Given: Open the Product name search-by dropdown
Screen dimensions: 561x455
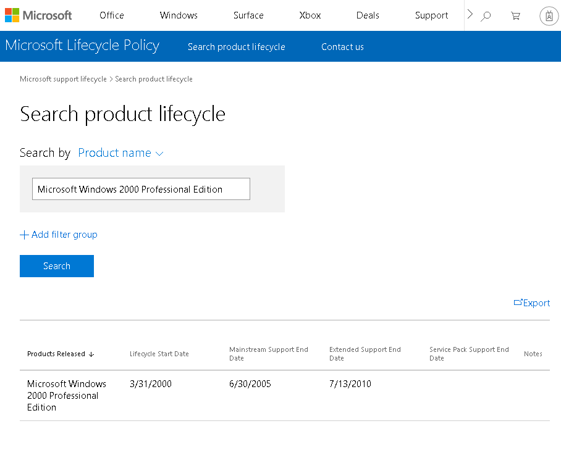Looking at the screenshot, I should (x=120, y=153).
